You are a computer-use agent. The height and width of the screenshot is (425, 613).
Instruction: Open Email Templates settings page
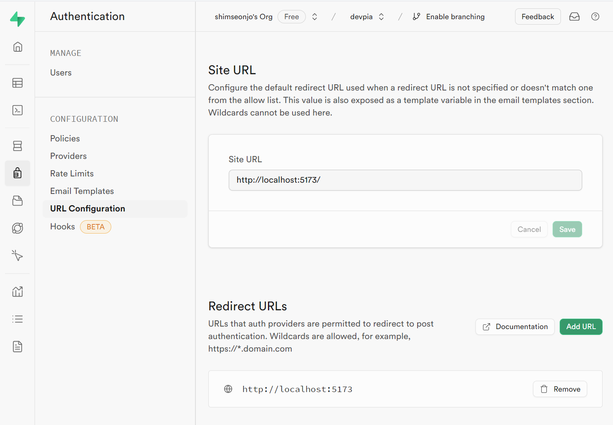click(x=82, y=191)
